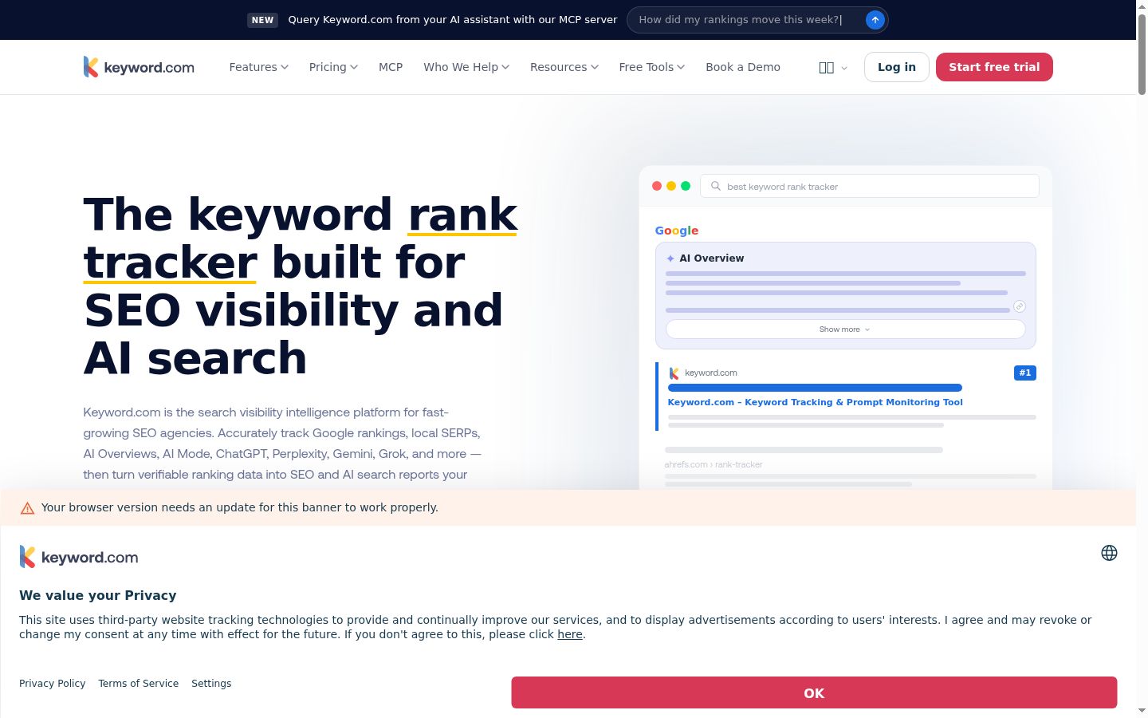This screenshot has height=718, width=1148.
Task: Open the language selector in the header
Action: click(833, 68)
